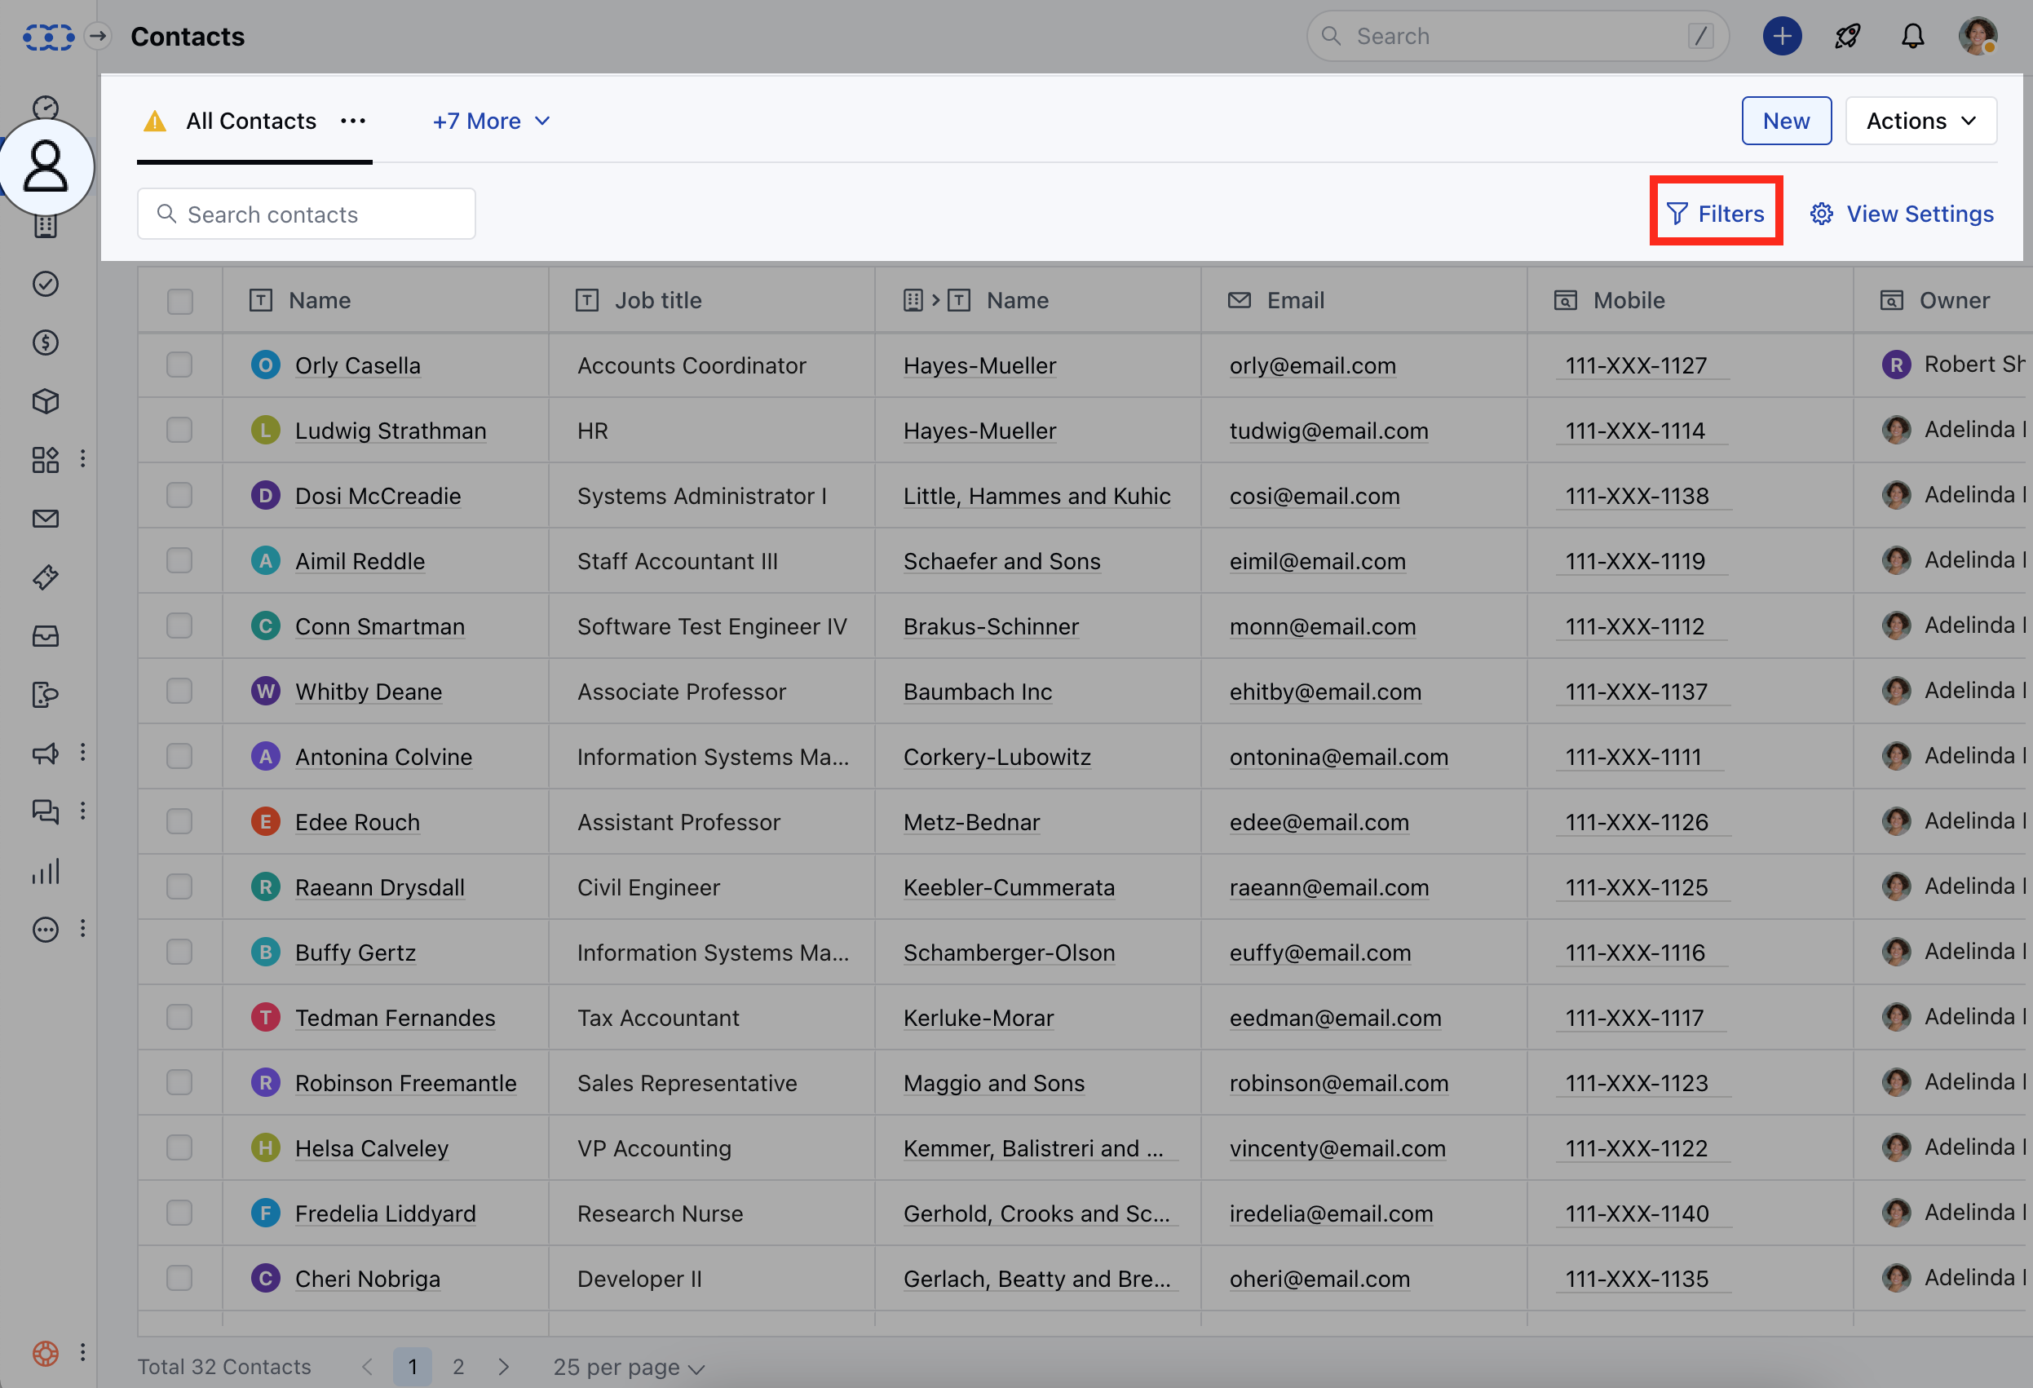Create a record with the blue plus icon
Image resolution: width=2033 pixels, height=1388 pixels.
click(x=1782, y=36)
